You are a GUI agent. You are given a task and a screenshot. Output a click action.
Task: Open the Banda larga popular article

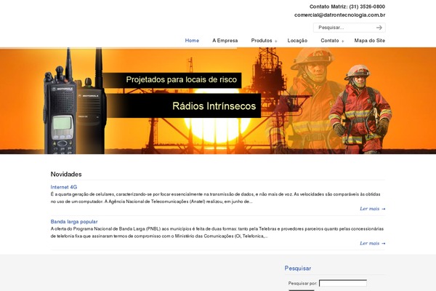click(74, 221)
